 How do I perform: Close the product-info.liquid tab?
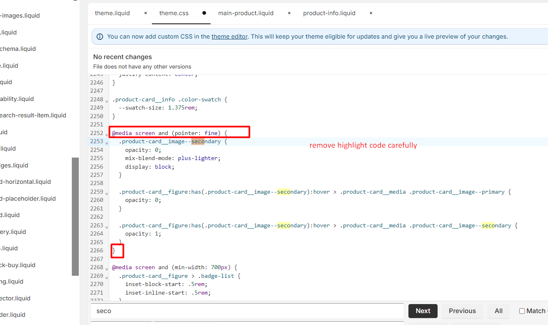pos(371,13)
